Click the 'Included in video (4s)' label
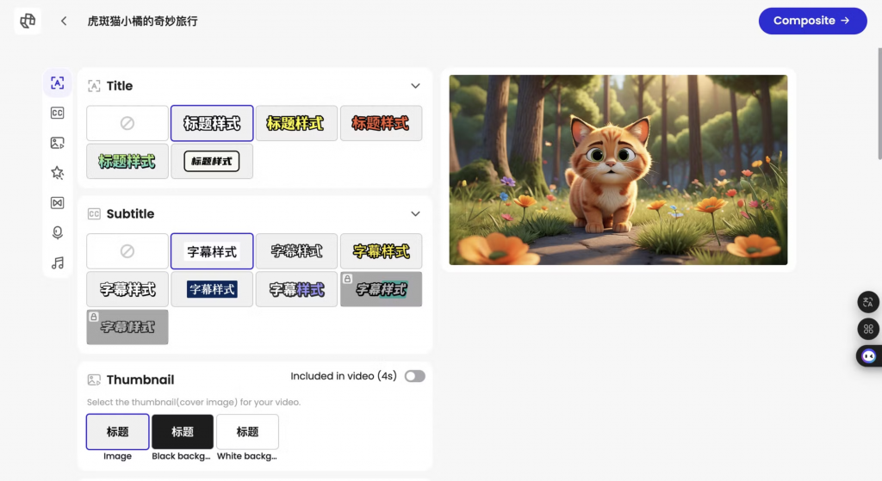 pyautogui.click(x=344, y=377)
